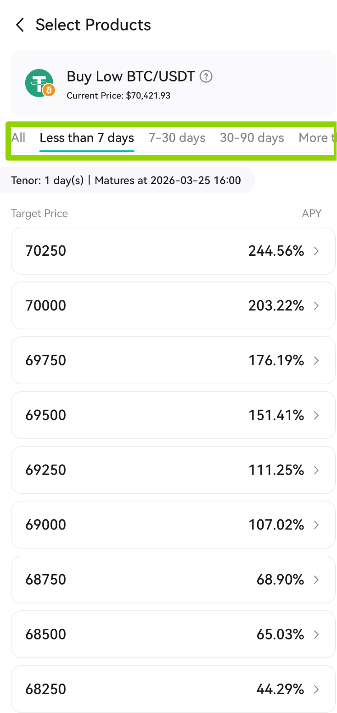337x713 pixels.
Task: Select the 7-30 days tab
Action: click(177, 138)
